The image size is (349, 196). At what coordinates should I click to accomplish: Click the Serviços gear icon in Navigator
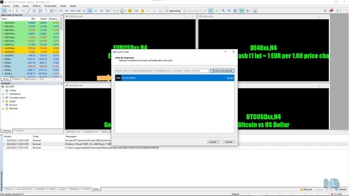(7, 105)
